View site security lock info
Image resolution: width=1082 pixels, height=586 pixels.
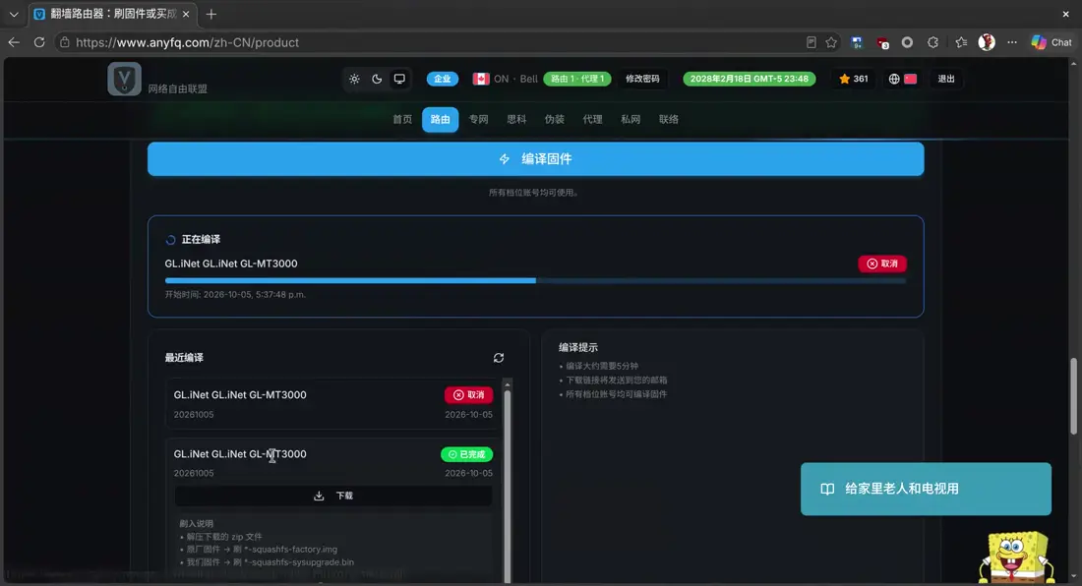click(x=64, y=42)
